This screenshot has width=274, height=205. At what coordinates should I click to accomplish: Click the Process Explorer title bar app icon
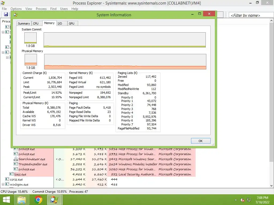pyautogui.click(x=3, y=3)
